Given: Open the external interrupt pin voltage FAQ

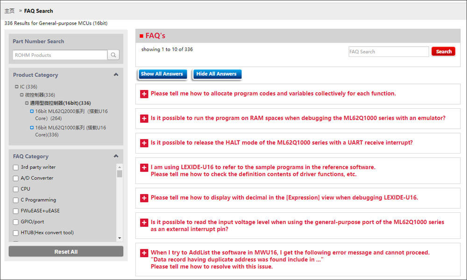Looking at the screenshot, I should 144,223.
